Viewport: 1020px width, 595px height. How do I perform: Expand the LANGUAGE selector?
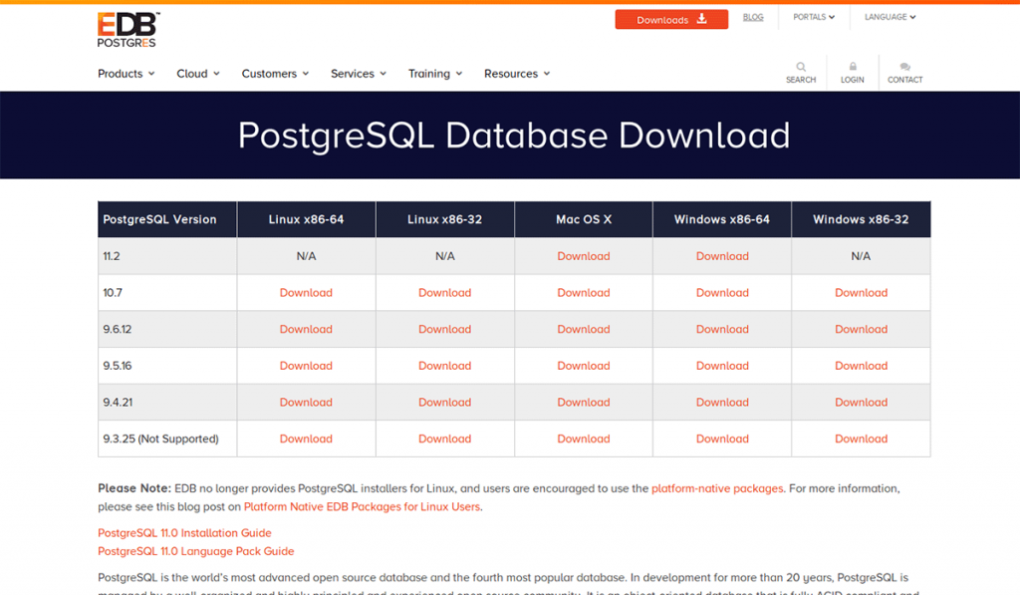(x=887, y=16)
